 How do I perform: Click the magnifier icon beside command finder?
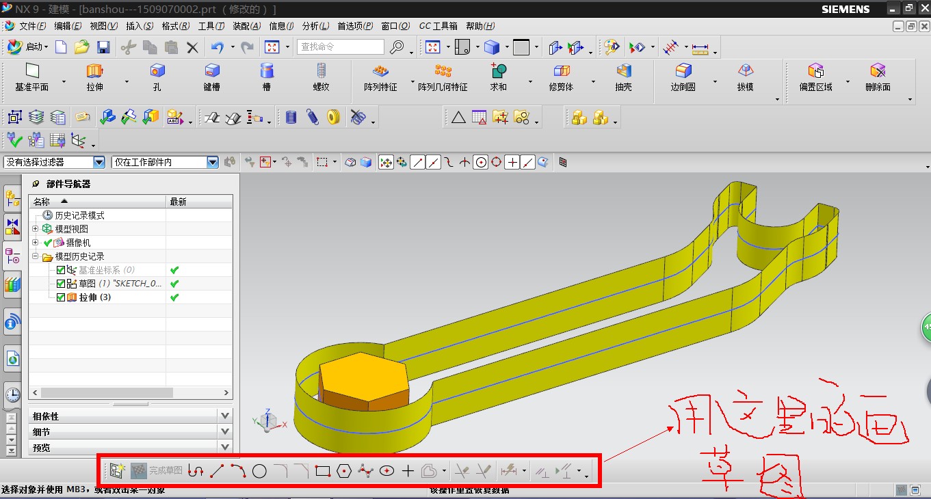point(397,47)
